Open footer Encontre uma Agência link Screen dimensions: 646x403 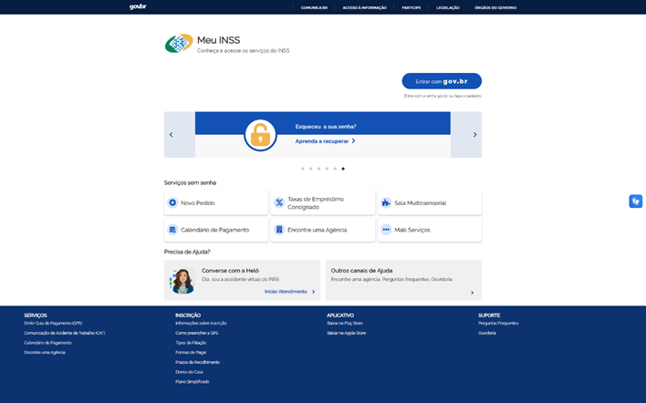coord(45,352)
